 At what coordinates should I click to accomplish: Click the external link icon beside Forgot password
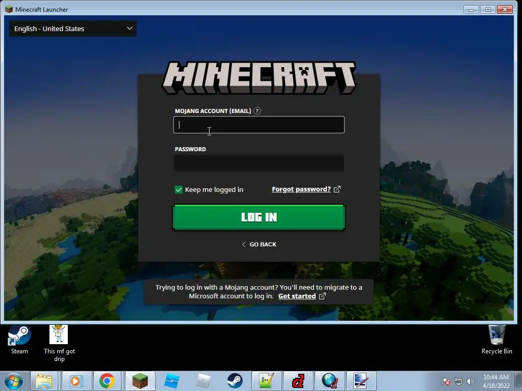click(x=337, y=189)
